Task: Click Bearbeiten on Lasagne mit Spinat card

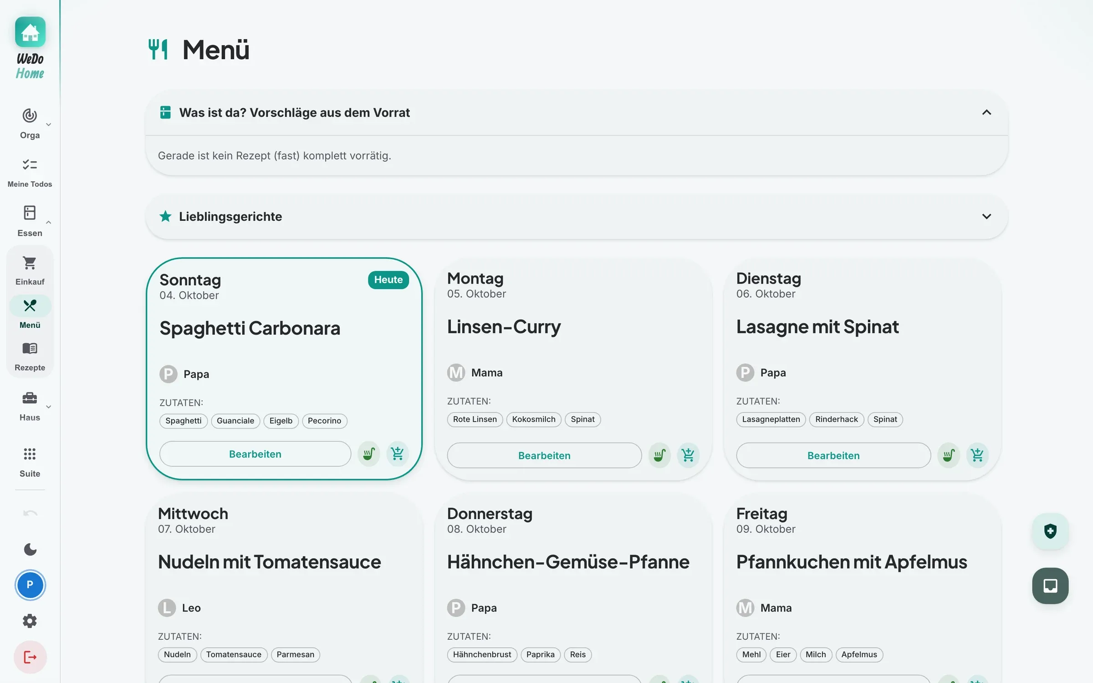Action: 833,455
